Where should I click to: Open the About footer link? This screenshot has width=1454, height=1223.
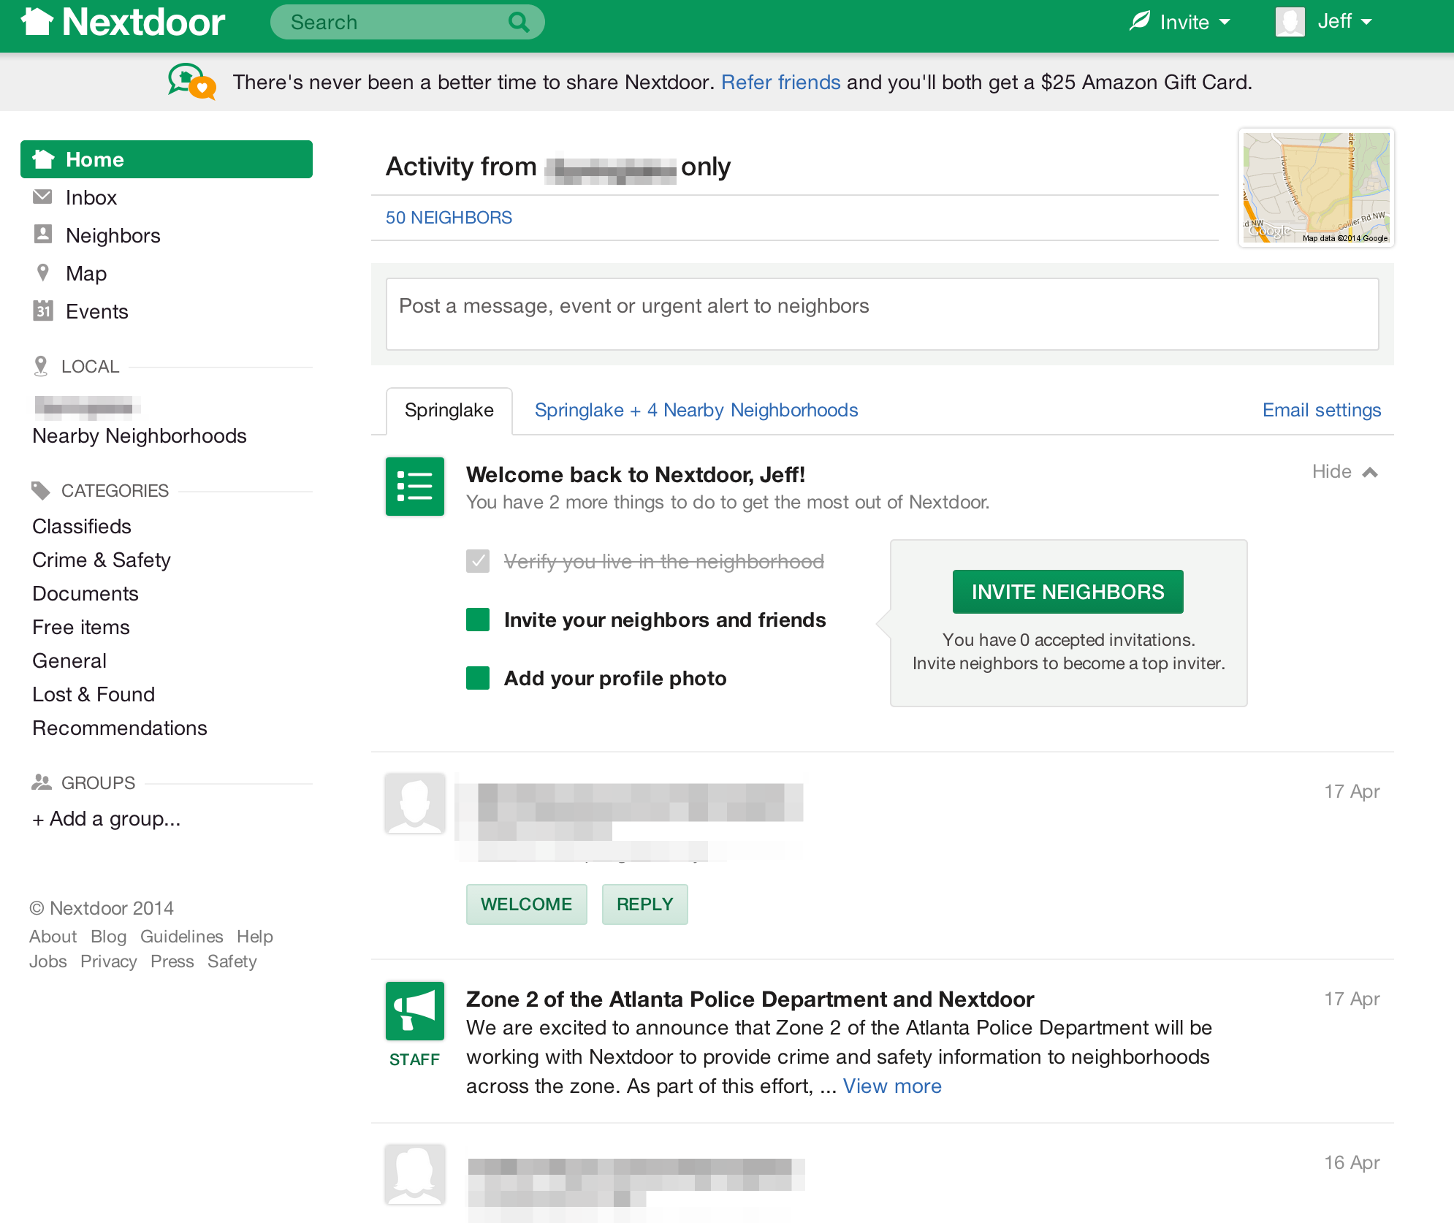click(x=53, y=937)
